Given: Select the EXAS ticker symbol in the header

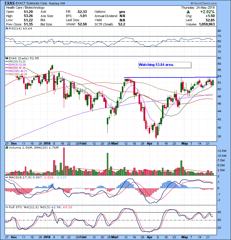Looking at the screenshot, I should pos(10,3).
